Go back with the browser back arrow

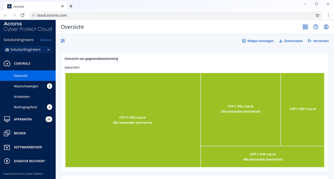pyautogui.click(x=6, y=15)
